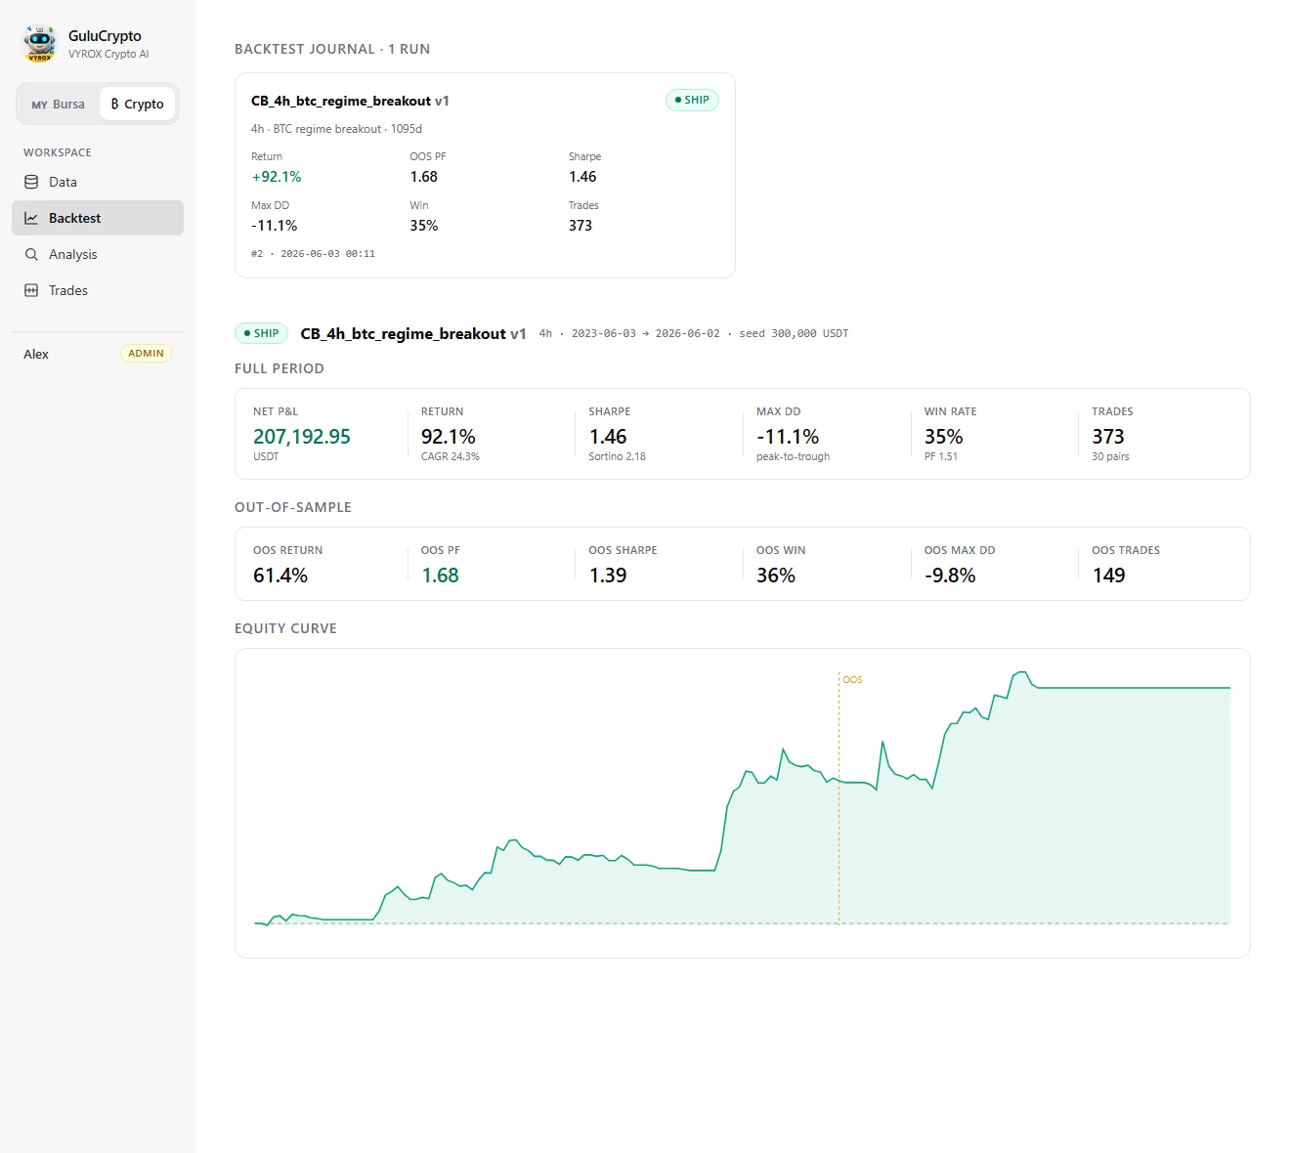
Task: Click the OOS Trades 149 value
Action: pyautogui.click(x=1108, y=576)
